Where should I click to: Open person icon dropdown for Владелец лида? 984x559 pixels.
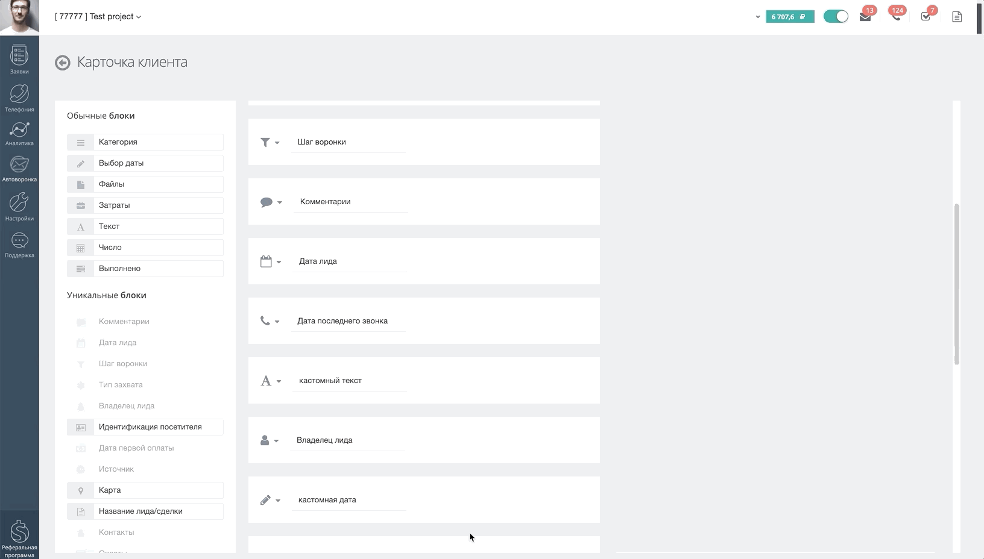(x=269, y=441)
